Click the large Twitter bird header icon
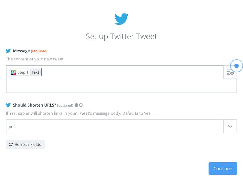Image resolution: width=243 pixels, height=187 pixels. coord(121,18)
